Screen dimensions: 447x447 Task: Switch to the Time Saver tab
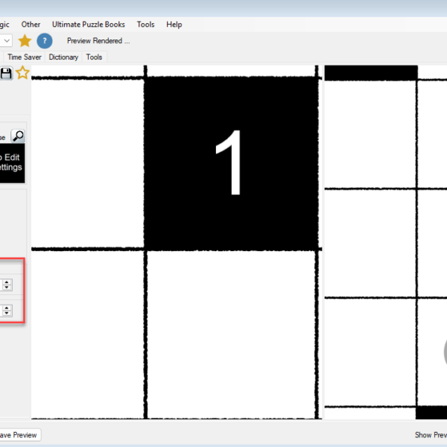[x=25, y=57]
